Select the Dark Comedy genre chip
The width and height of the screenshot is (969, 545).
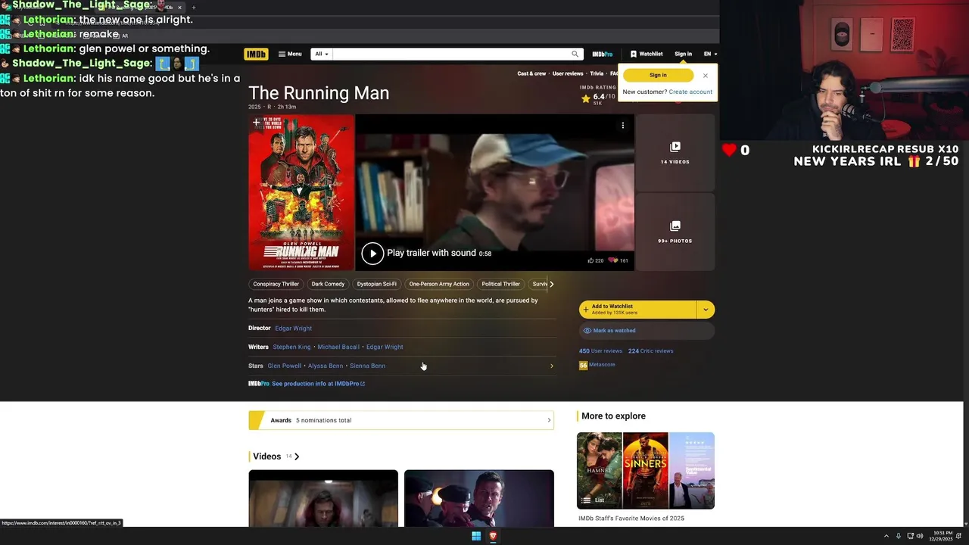(x=328, y=284)
